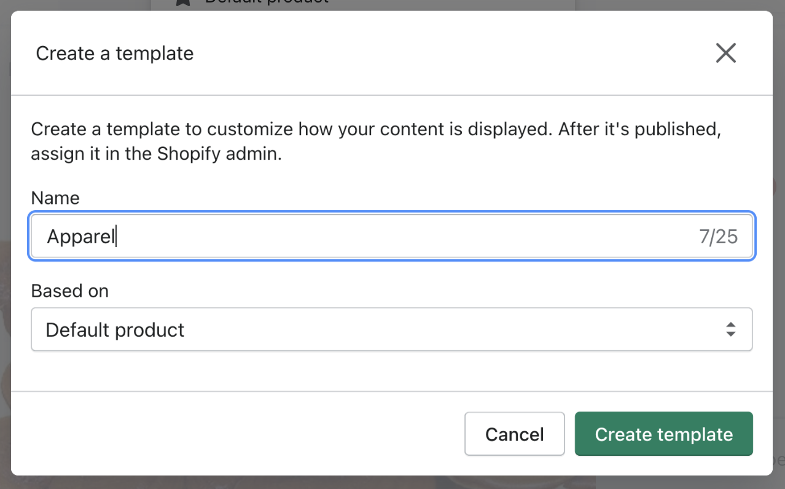Screen dimensions: 785x489
Task: Click the Create template button
Action: pos(663,434)
